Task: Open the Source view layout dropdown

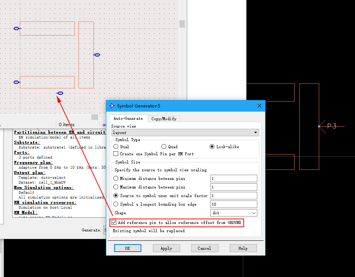Action: click(185, 133)
